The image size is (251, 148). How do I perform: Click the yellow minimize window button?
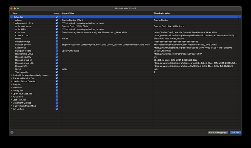(14, 8)
